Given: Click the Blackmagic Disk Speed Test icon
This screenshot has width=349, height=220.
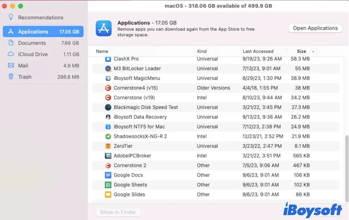Looking at the screenshot, I should point(108,107).
